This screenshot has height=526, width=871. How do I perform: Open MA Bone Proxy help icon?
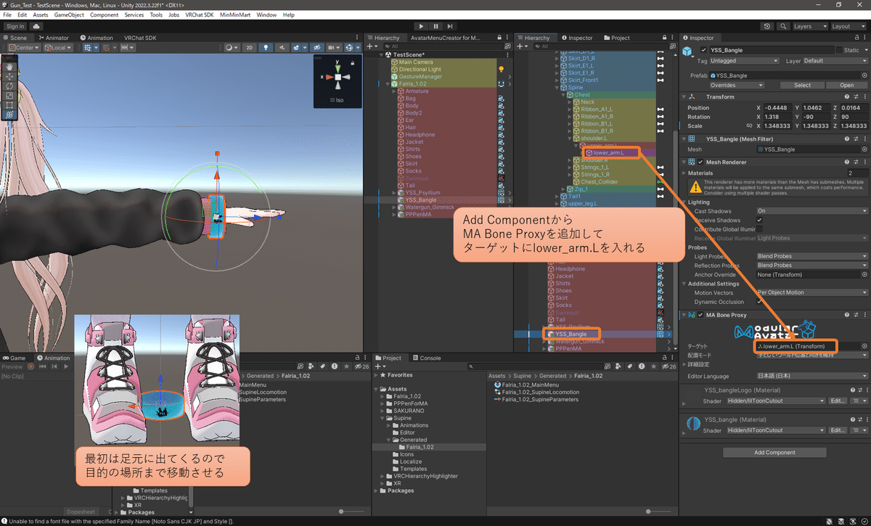tap(846, 315)
